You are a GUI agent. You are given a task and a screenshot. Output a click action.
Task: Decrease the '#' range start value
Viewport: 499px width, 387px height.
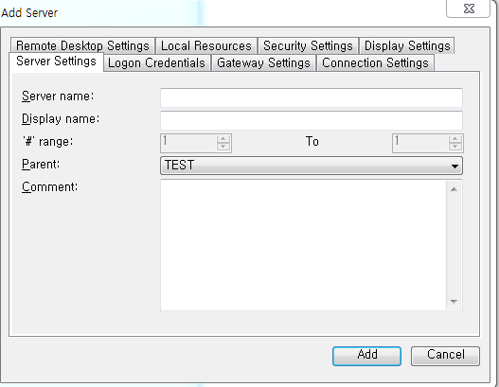223,147
